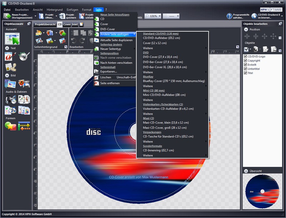The width and height of the screenshot is (286, 218).
Task: Click the stacked office documents icon
Action: tap(24, 110)
